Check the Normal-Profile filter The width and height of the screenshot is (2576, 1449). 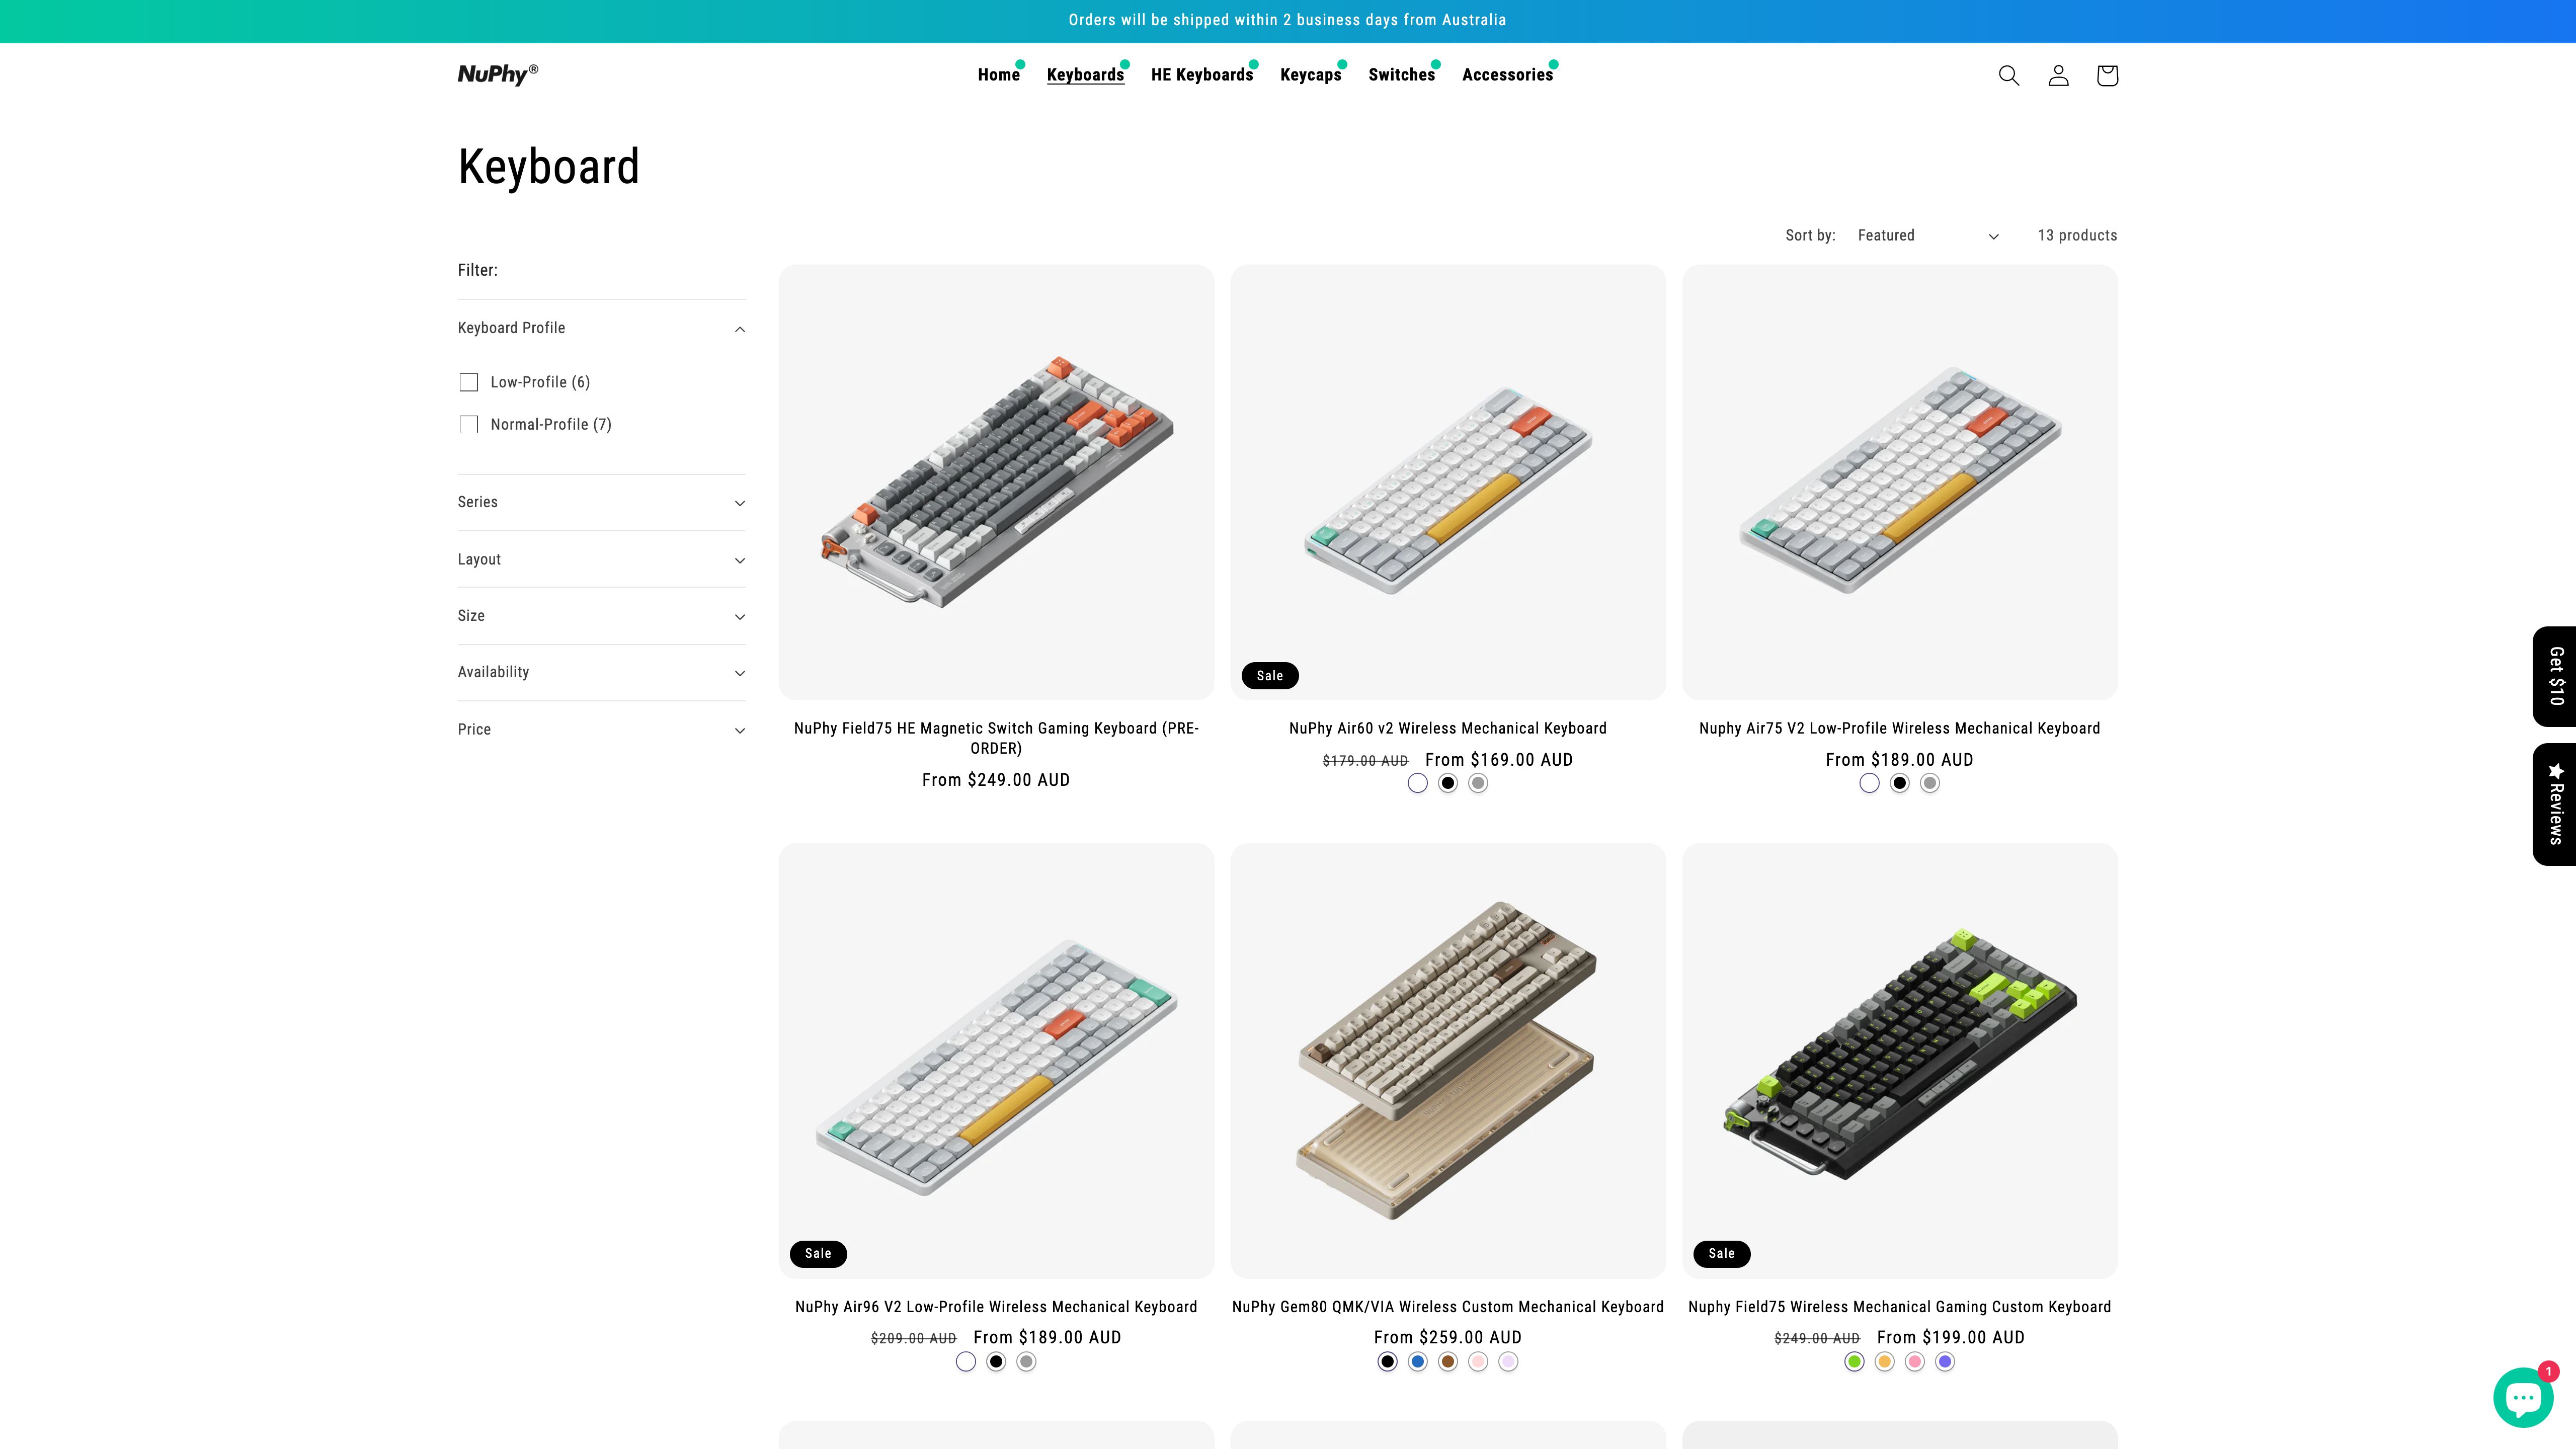(x=468, y=424)
